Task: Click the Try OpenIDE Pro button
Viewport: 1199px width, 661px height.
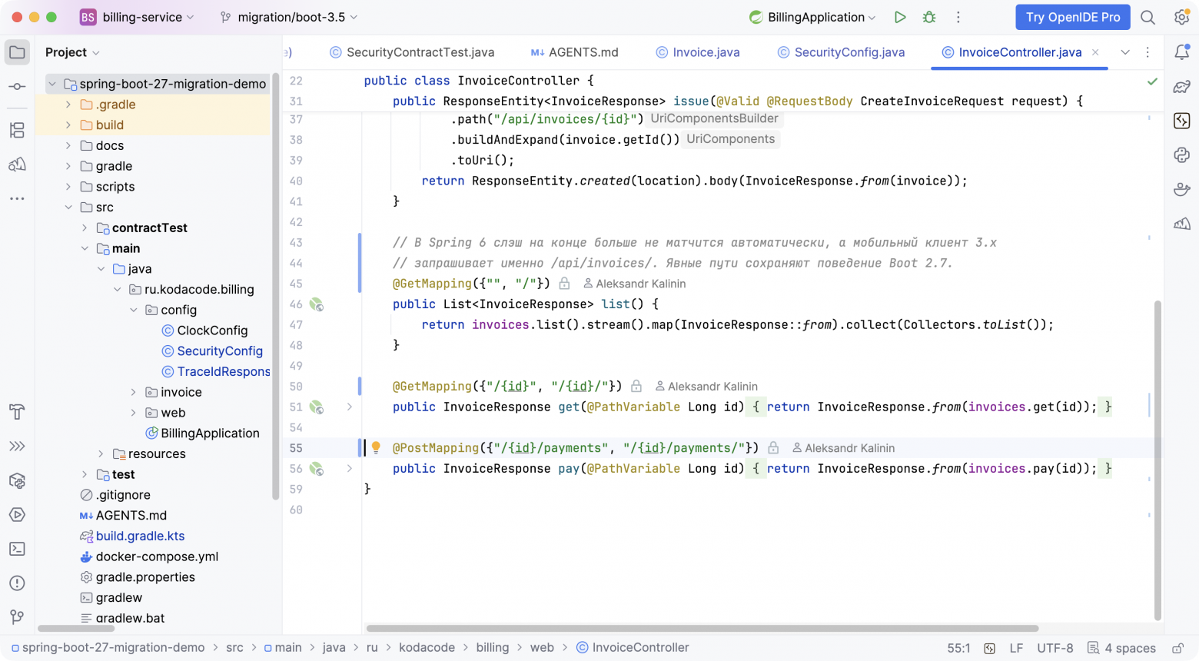Action: [1073, 17]
